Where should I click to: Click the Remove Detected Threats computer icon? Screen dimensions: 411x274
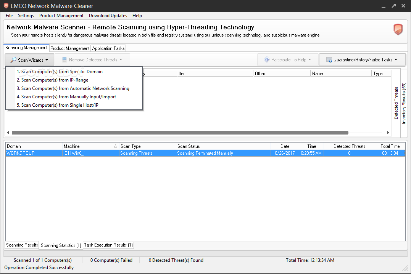point(64,60)
